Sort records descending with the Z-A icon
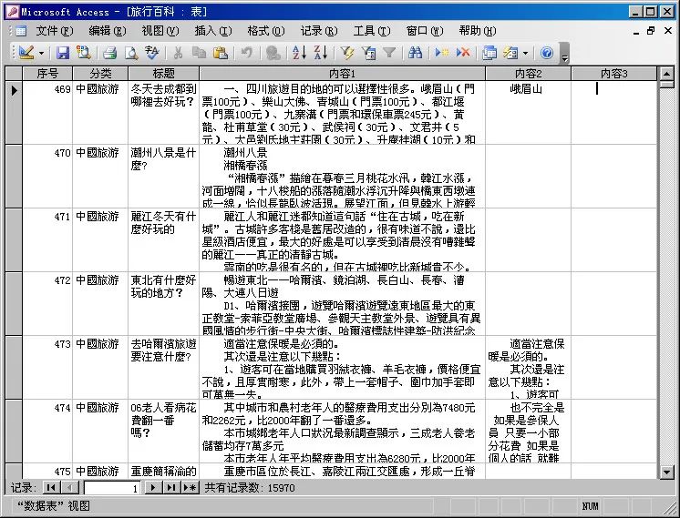Viewport: 680px width, 518px height. tap(321, 53)
